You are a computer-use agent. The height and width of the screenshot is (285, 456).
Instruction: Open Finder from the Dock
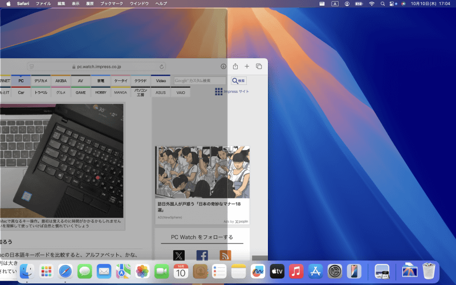pyautogui.click(x=27, y=271)
